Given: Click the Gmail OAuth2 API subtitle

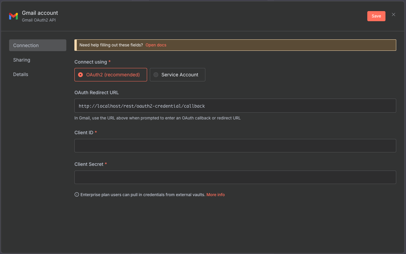Looking at the screenshot, I should [x=39, y=20].
